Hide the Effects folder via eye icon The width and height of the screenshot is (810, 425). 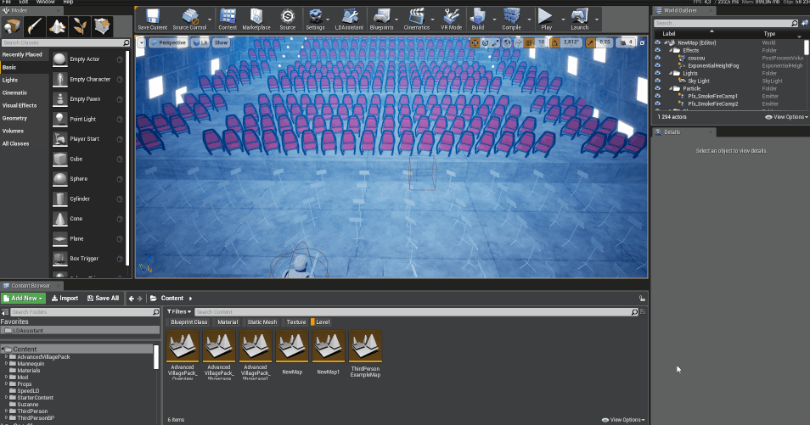658,51
